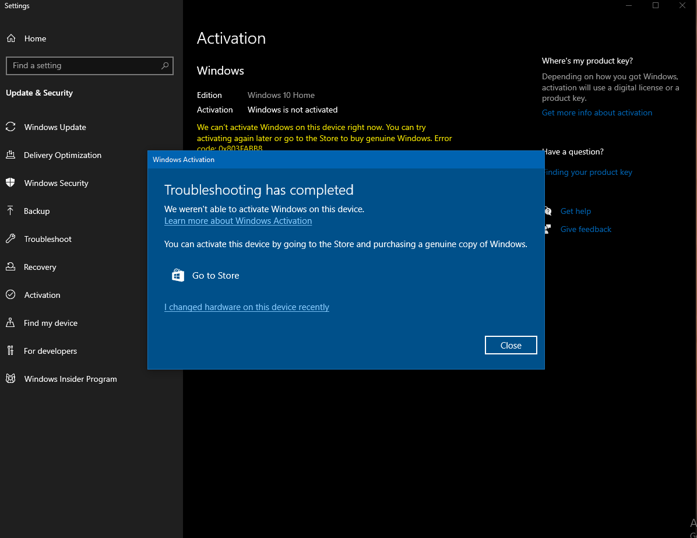This screenshot has height=538, width=697.
Task: Click the Store bag icon in dialog
Action: 178,275
